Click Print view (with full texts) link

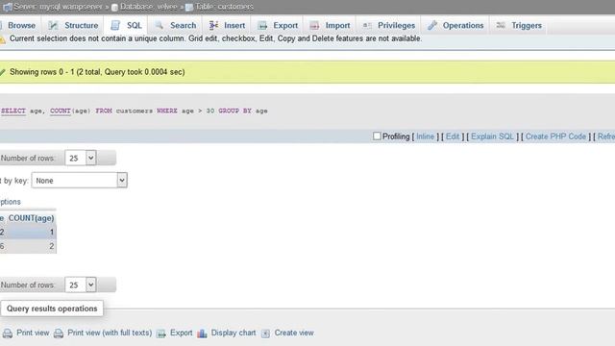(x=110, y=334)
